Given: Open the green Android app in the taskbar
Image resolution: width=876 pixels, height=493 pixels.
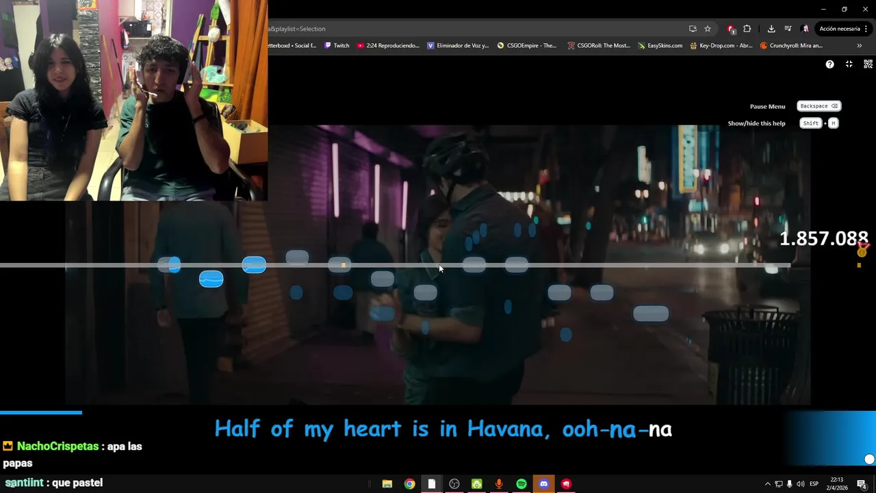Looking at the screenshot, I should tap(476, 484).
